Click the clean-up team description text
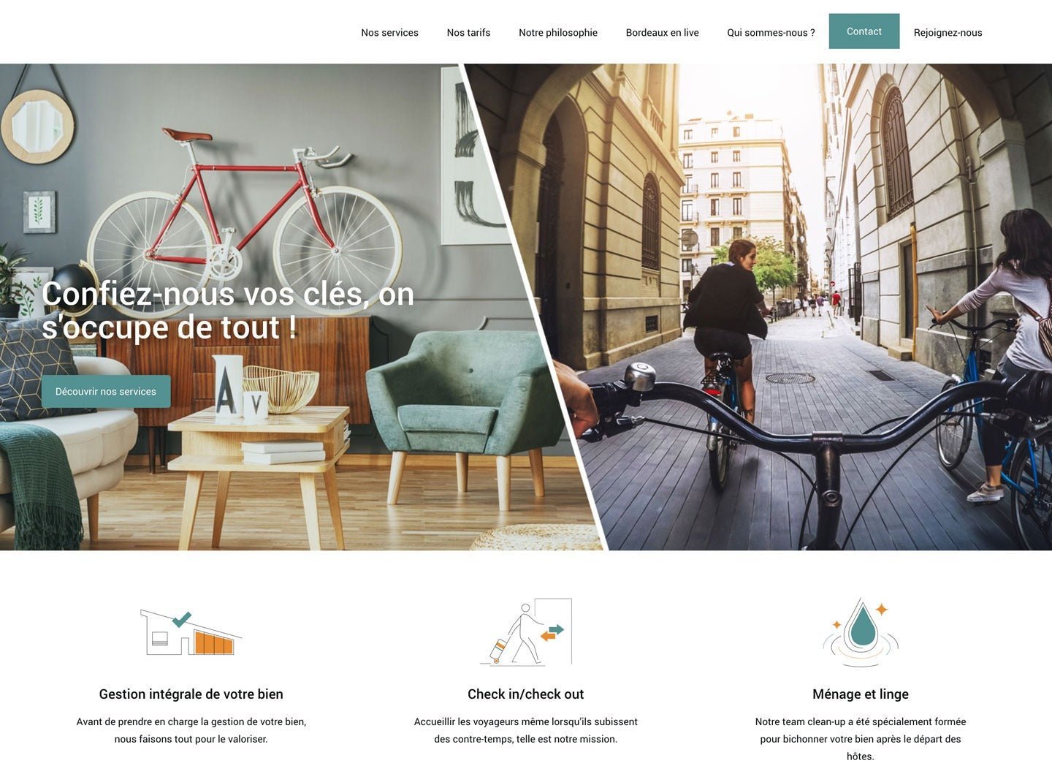1052x766 pixels. pos(861,739)
